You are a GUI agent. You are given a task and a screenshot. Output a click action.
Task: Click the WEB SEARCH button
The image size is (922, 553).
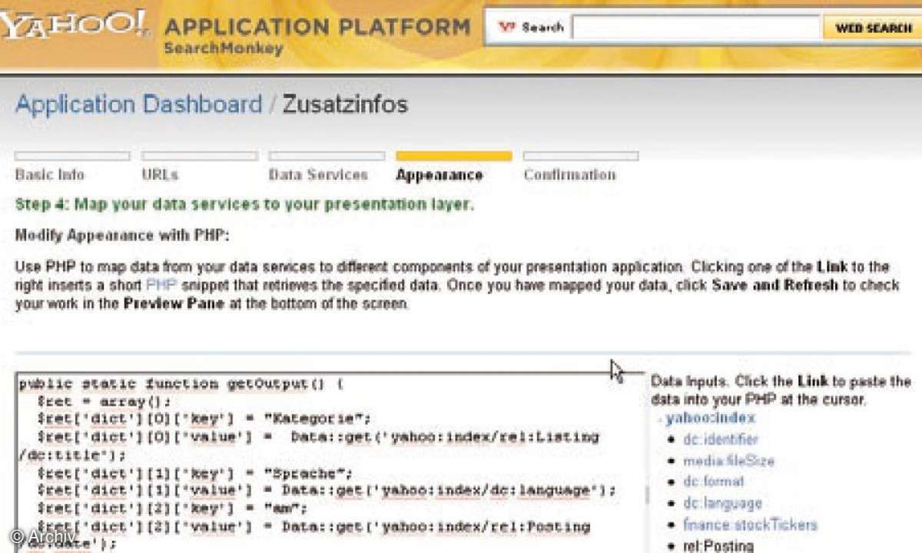[x=873, y=28]
